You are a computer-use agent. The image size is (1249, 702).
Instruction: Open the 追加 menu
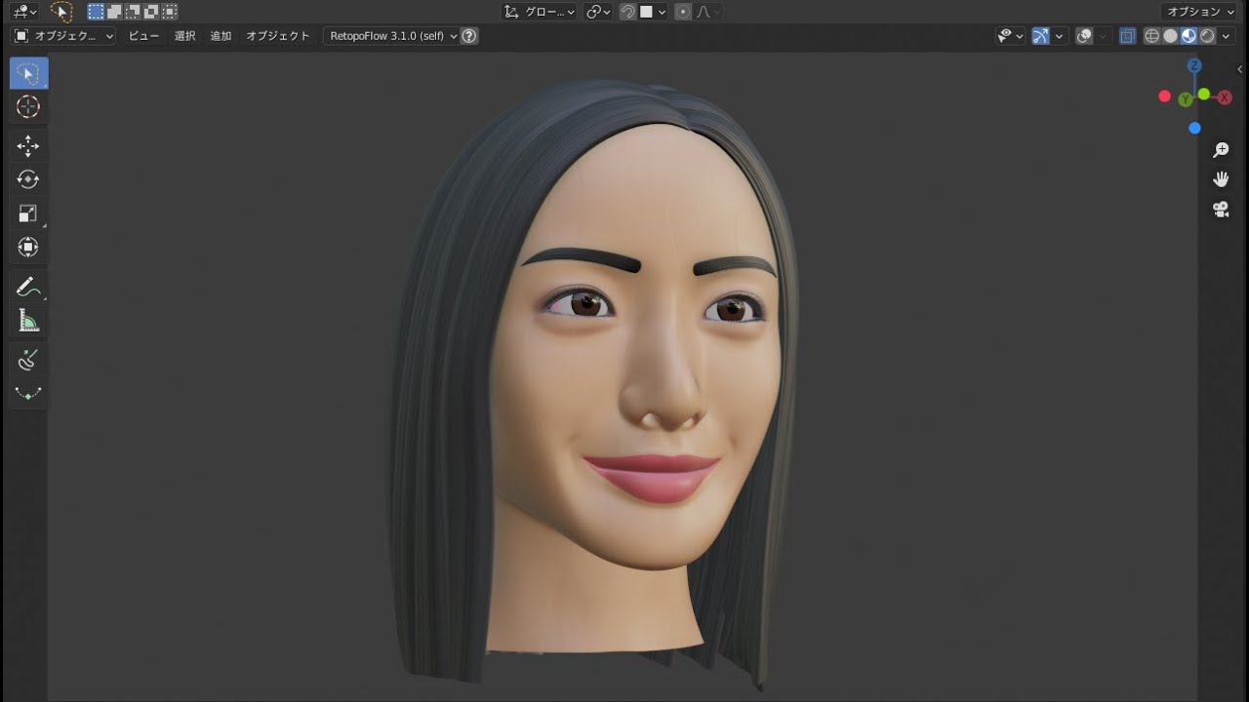pos(222,36)
